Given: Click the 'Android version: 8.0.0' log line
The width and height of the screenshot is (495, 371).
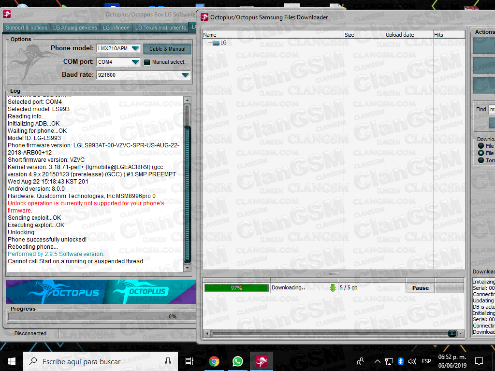Looking at the screenshot, I should pos(36,189).
